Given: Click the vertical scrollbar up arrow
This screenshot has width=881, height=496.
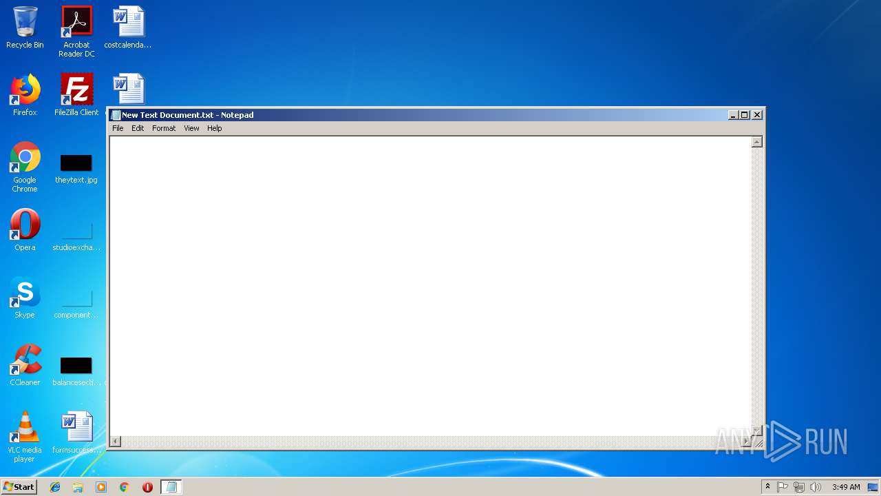Looking at the screenshot, I should tap(756, 142).
